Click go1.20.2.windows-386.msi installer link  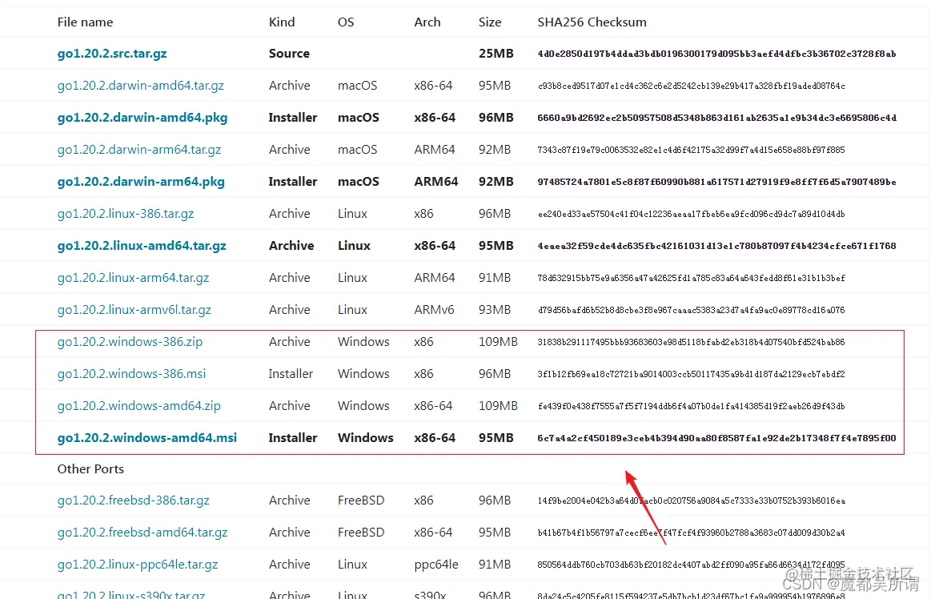click(x=131, y=375)
